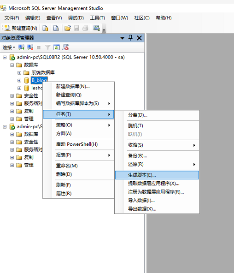This screenshot has width=234, height=273.
Task: Choose 重命名(M) from context menu
Action: click(78, 166)
